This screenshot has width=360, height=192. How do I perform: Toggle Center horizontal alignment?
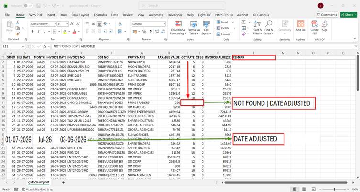pyautogui.click(x=93, y=31)
